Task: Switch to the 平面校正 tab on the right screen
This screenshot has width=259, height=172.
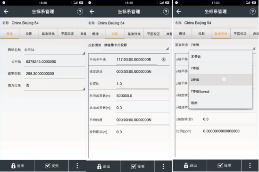Action: (x=240, y=34)
